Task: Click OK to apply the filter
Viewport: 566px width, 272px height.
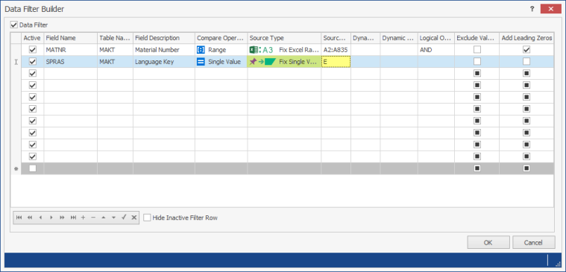Action: (x=488, y=243)
